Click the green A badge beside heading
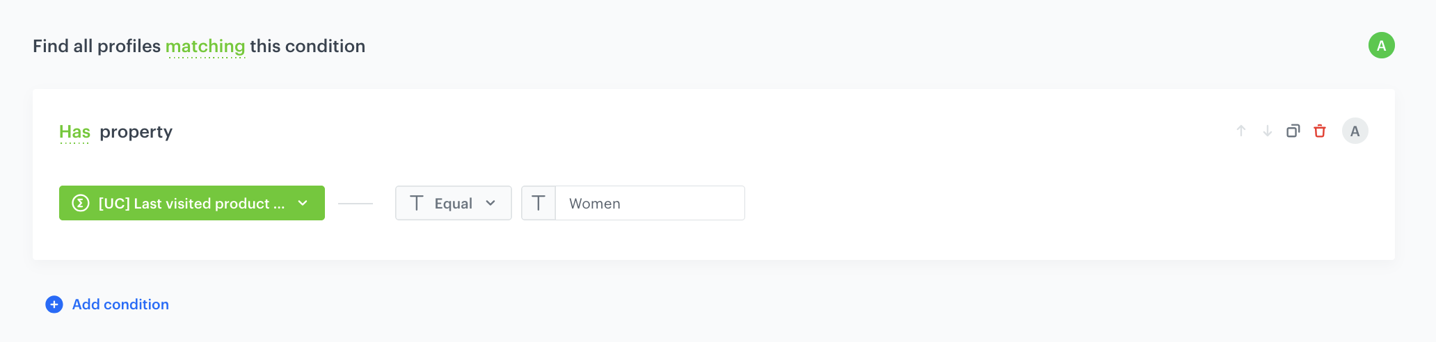Viewport: 1436px width, 342px height. click(x=1381, y=46)
